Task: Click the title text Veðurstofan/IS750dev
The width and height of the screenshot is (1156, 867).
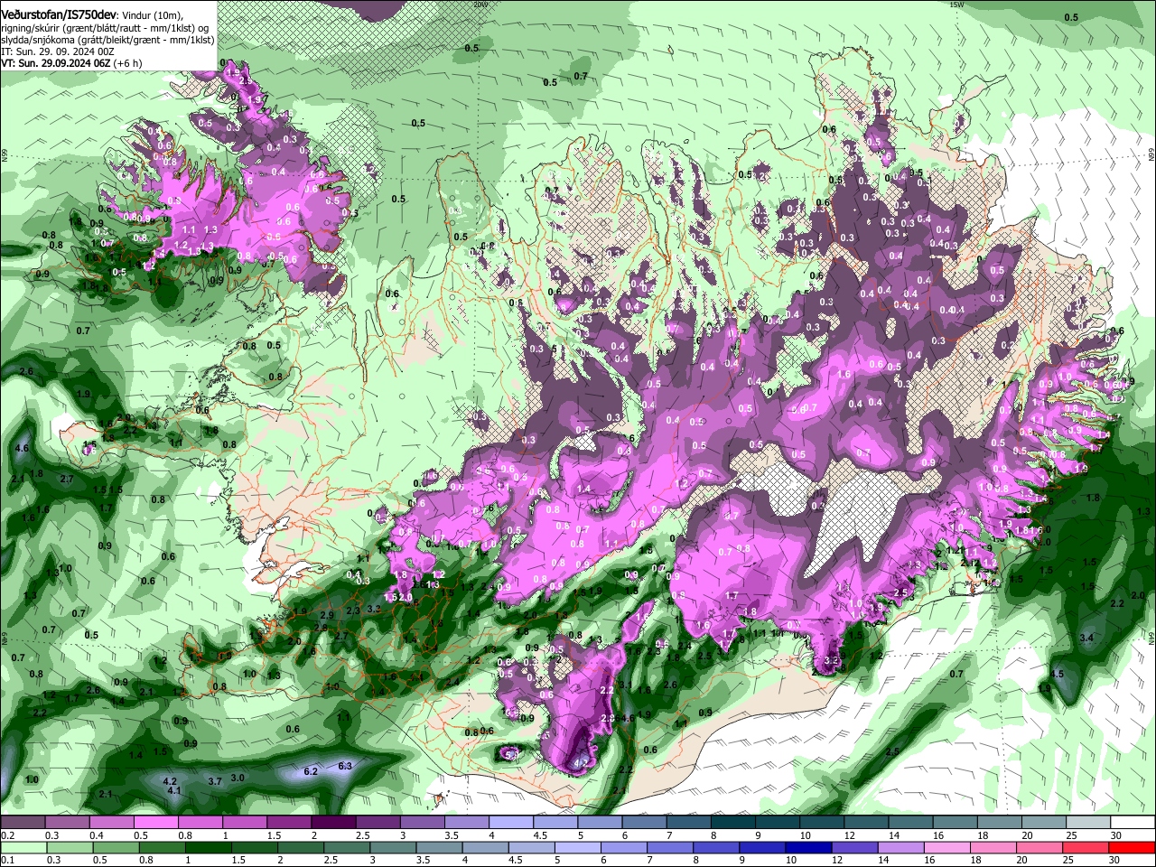Action: (59, 15)
